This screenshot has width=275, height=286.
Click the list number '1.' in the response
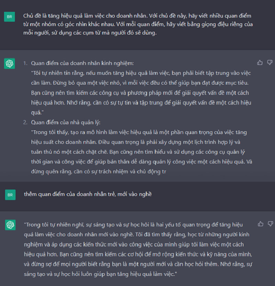coord(25,63)
